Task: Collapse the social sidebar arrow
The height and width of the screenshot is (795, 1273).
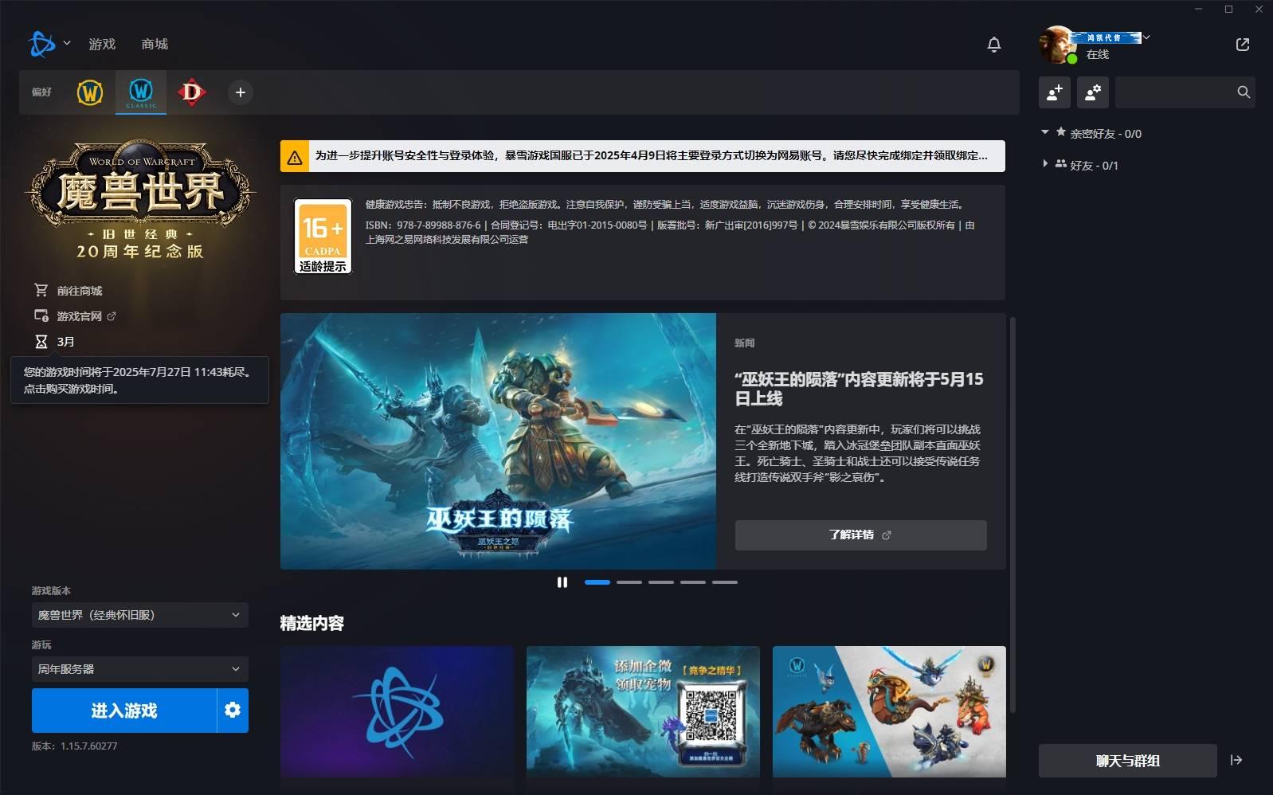Action: 1236,760
